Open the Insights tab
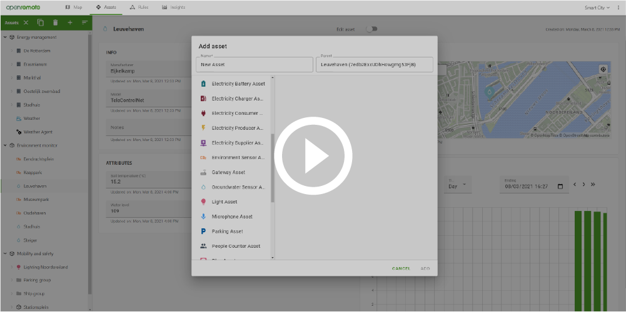 point(173,7)
